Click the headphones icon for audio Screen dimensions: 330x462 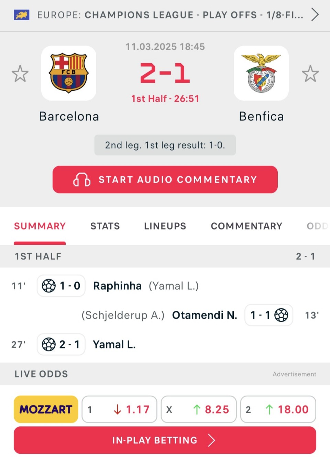click(x=82, y=179)
